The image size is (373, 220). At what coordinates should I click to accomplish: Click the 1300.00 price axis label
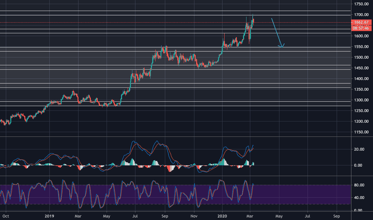pyautogui.click(x=361, y=100)
